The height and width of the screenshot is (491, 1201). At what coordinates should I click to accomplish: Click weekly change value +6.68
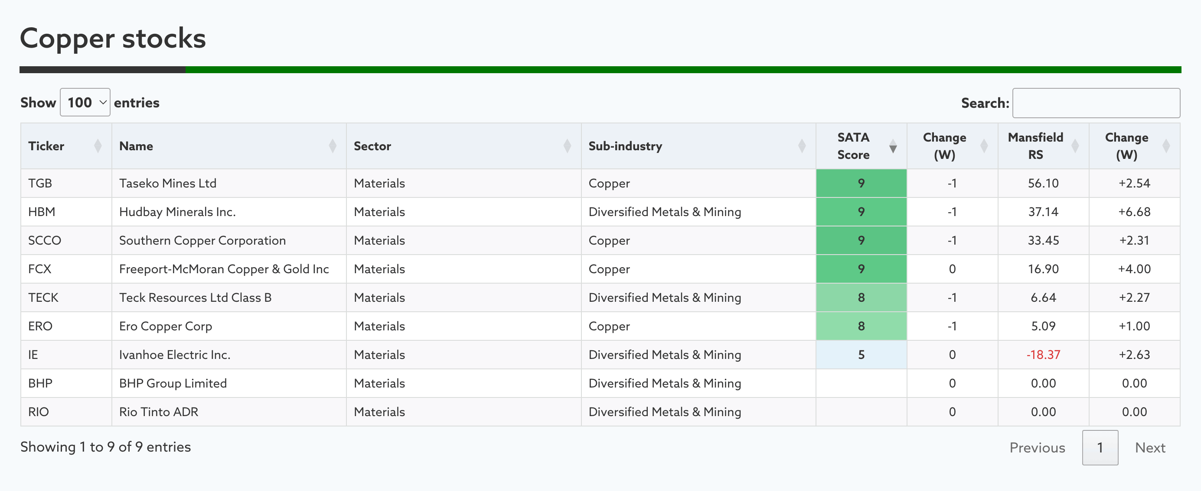point(1134,212)
